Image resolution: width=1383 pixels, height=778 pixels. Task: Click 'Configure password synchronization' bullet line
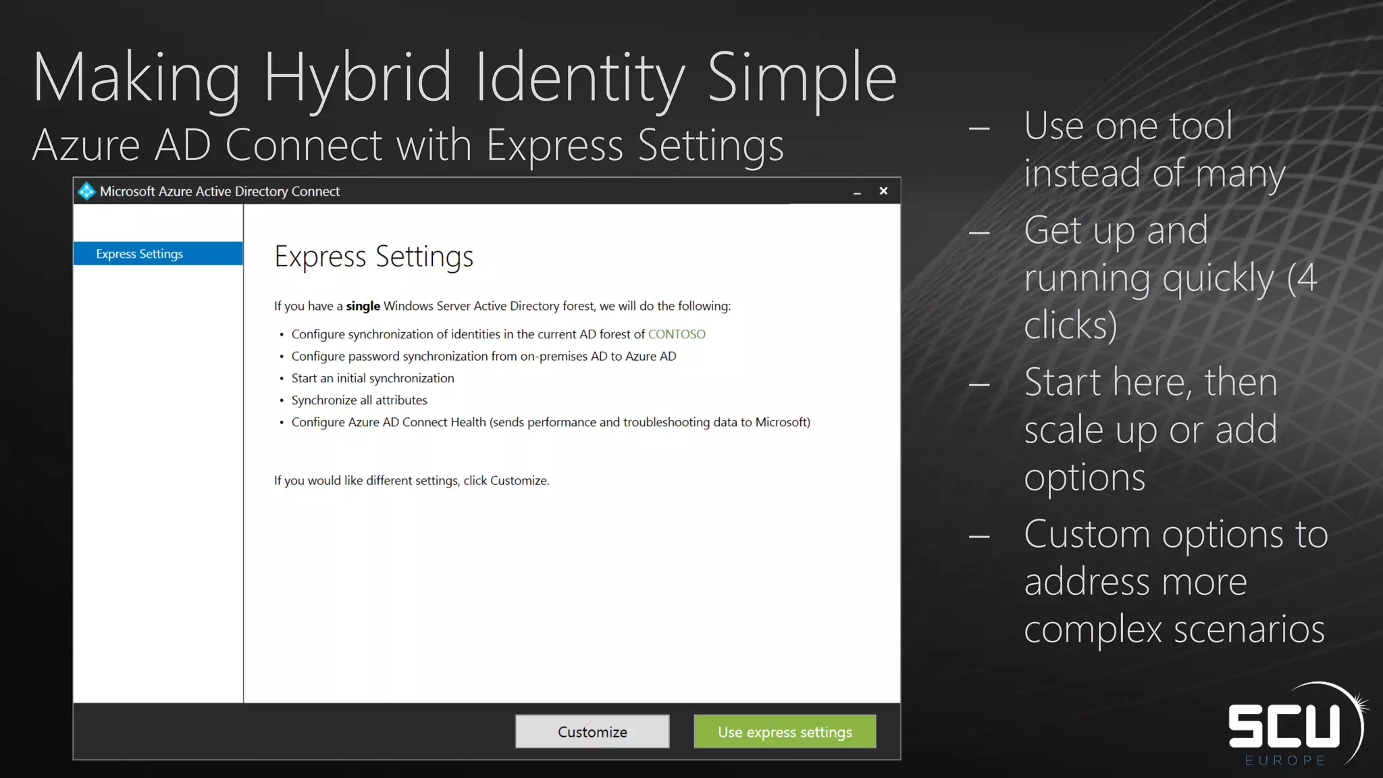(x=484, y=356)
